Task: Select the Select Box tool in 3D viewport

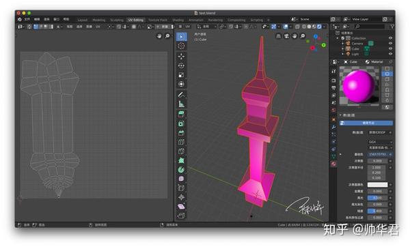Action: point(182,37)
